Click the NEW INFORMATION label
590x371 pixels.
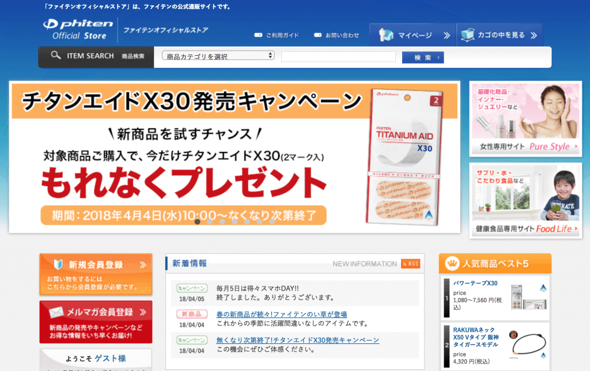(x=365, y=264)
